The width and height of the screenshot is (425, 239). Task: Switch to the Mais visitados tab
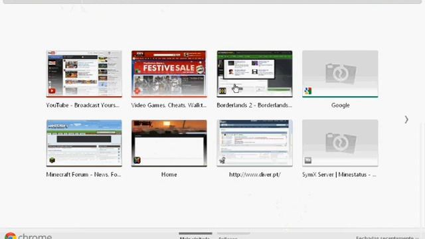click(195, 236)
